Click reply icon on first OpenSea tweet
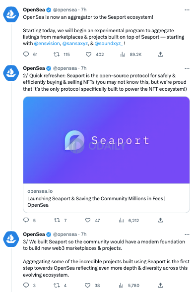195x292 pixels. 26,55
